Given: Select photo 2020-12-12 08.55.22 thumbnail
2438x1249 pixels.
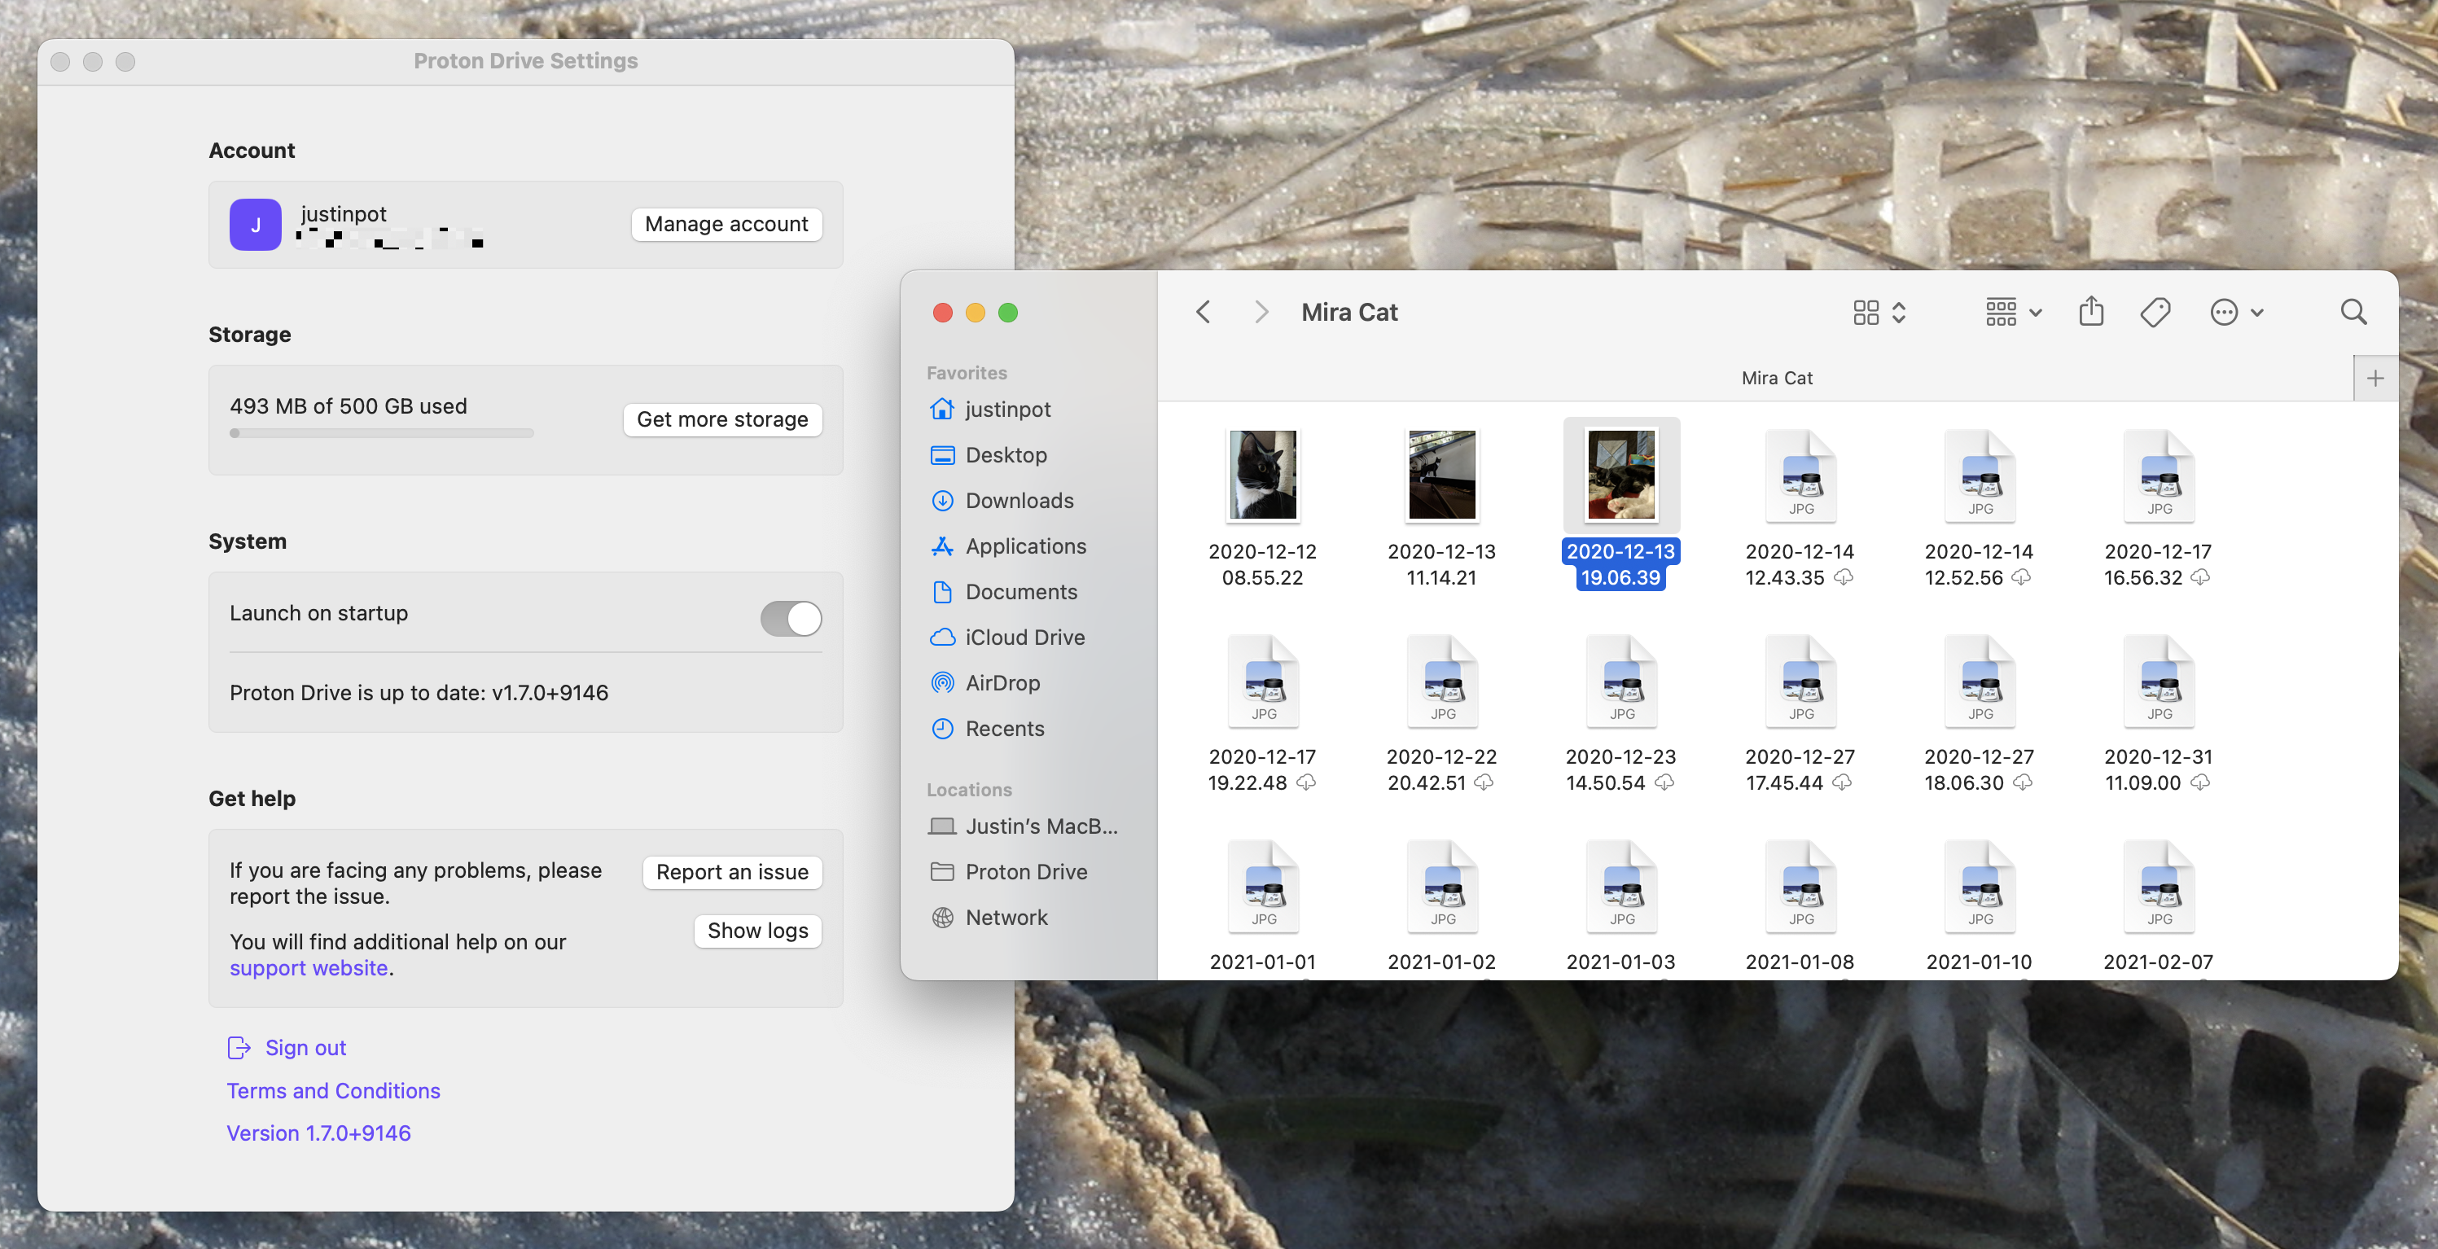Looking at the screenshot, I should [x=1262, y=474].
